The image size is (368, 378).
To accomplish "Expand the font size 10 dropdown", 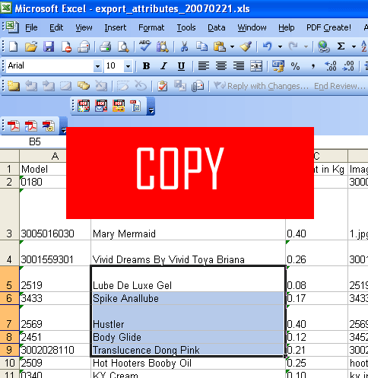I will [x=128, y=66].
